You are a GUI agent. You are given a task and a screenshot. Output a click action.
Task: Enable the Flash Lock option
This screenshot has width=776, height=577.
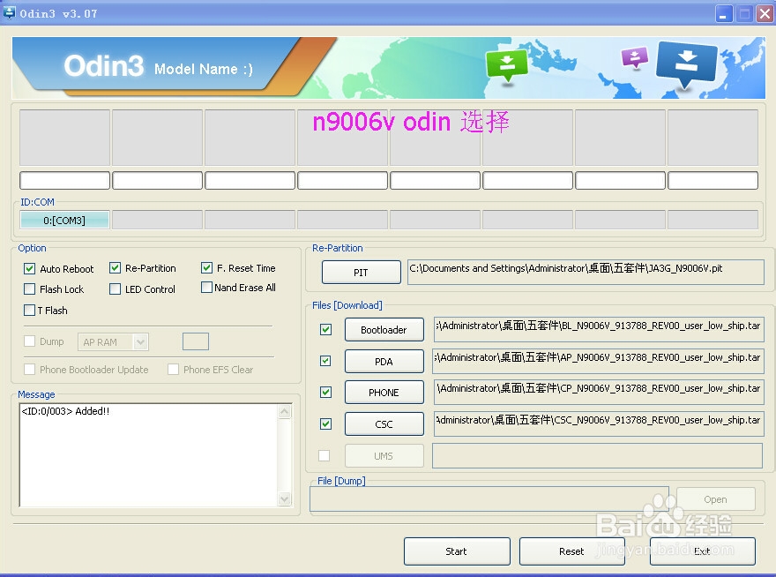(x=30, y=288)
